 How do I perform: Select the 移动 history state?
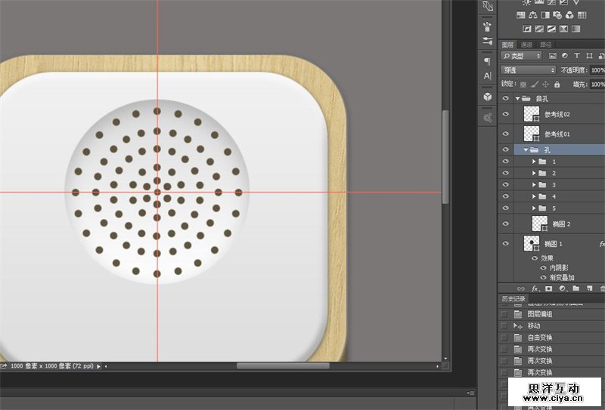point(534,325)
